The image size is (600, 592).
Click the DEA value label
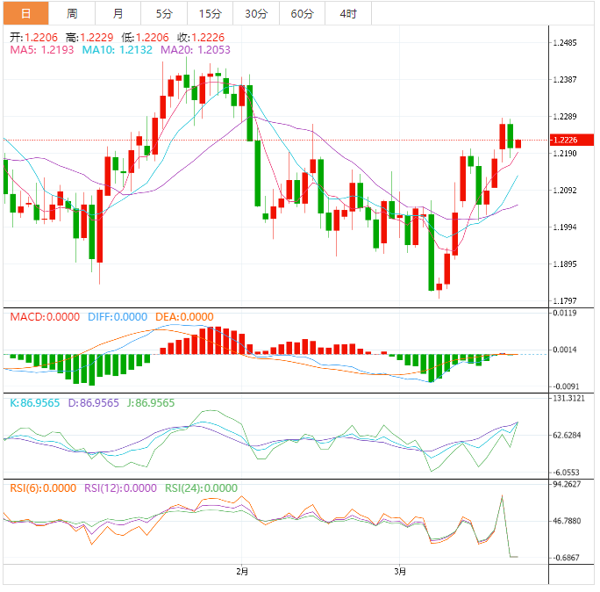(183, 317)
